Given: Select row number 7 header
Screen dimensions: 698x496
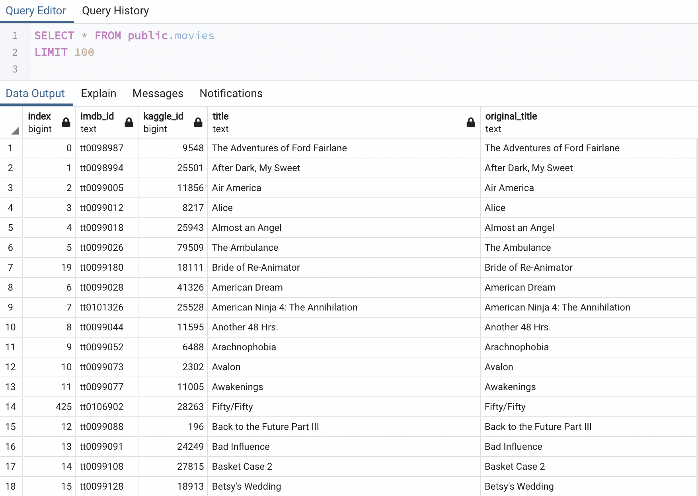Looking at the screenshot, I should click(11, 268).
